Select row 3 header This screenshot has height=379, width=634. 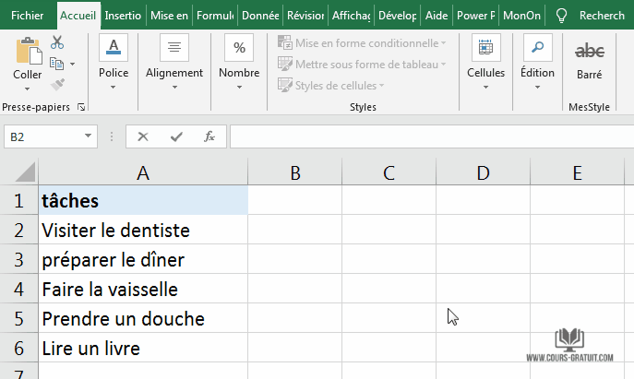tap(19, 259)
